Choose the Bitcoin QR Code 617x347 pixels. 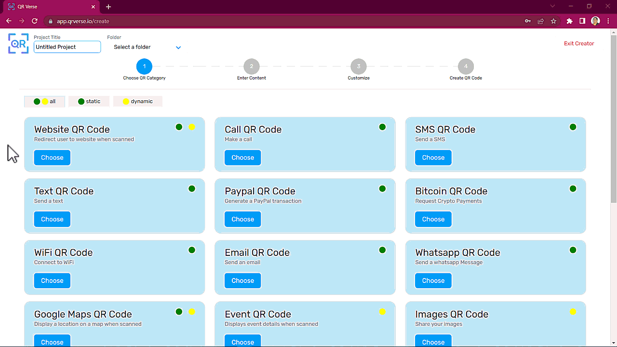(x=433, y=219)
